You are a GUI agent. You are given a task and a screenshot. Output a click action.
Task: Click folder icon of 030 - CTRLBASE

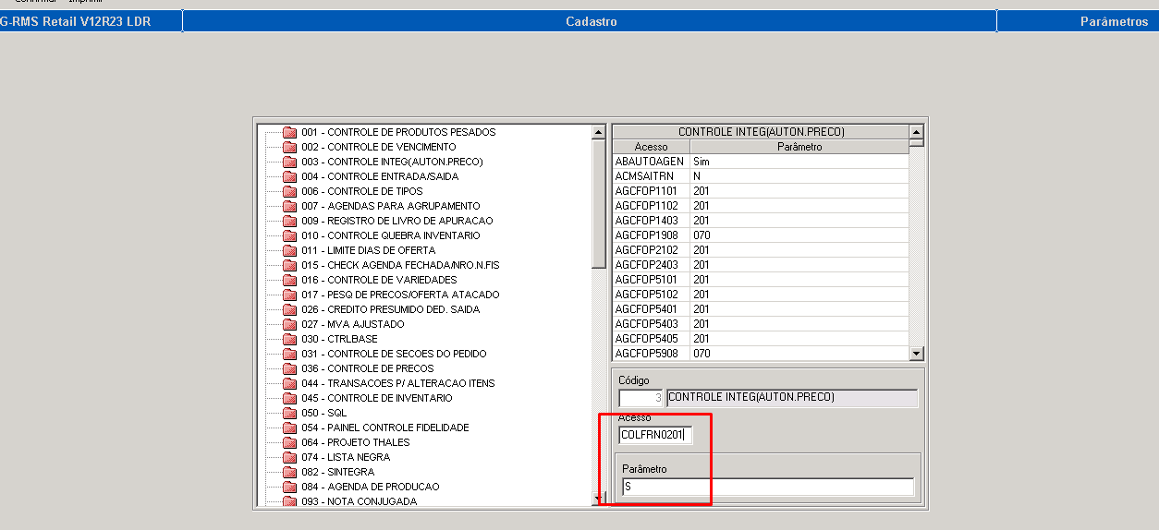(x=289, y=339)
